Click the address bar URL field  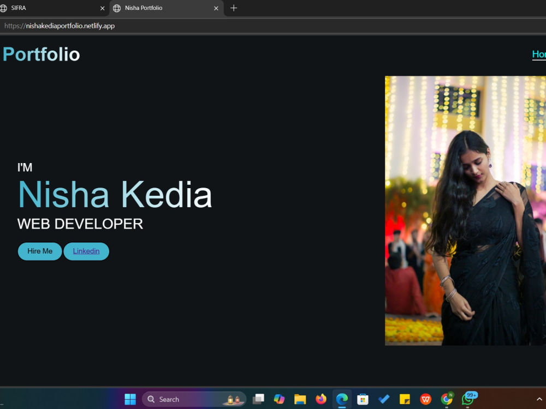click(273, 26)
